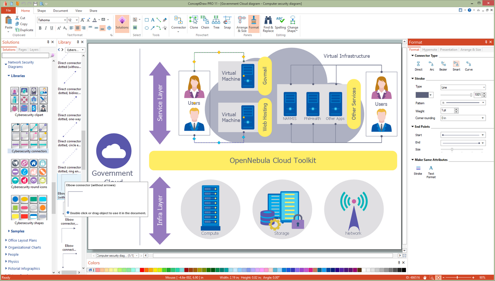Open the Corner rounding dropdown
Viewport: 495px width, 281px height.
click(463, 118)
